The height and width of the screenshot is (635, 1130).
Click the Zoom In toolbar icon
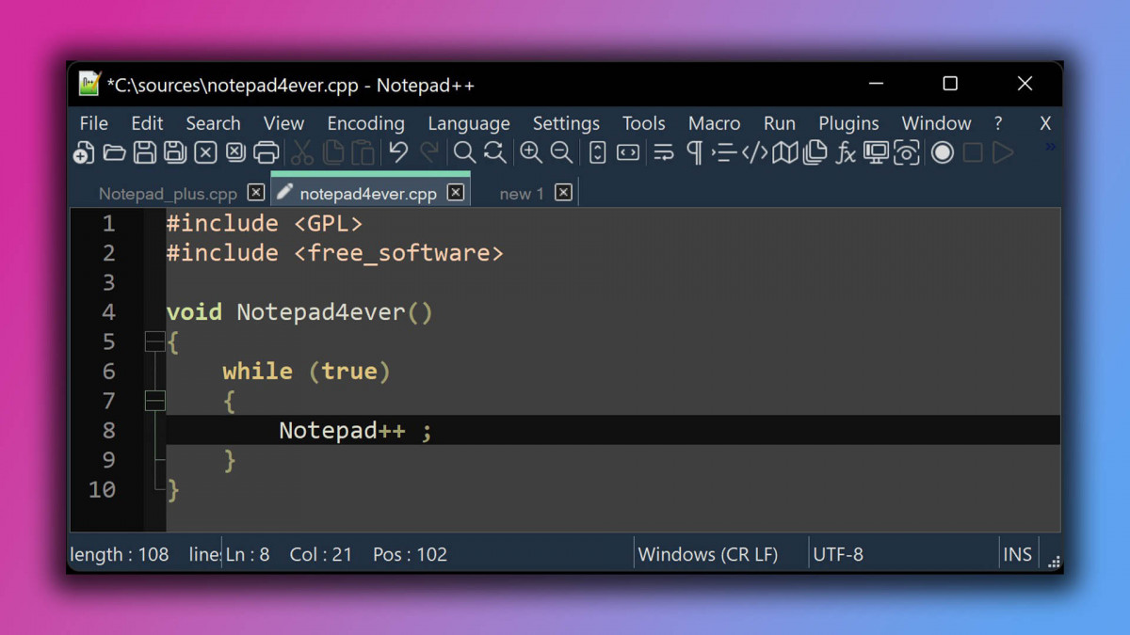click(x=531, y=153)
